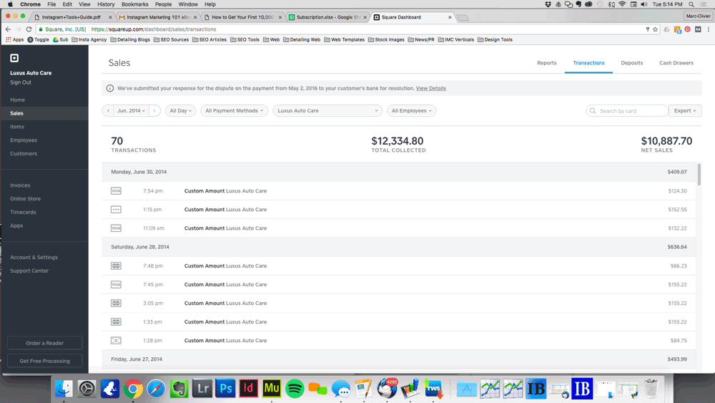Open Items in the sidebar
This screenshot has height=403, width=715.
coord(17,127)
